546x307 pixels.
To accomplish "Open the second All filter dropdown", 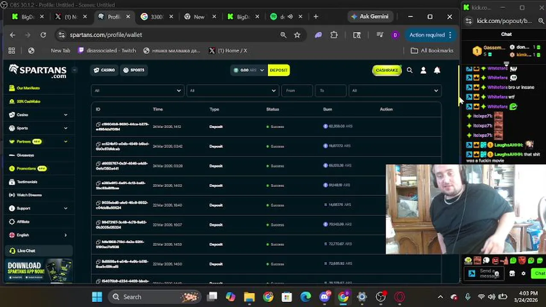I will (x=233, y=90).
